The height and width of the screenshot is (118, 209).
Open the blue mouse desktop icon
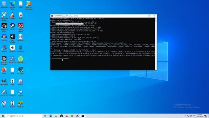21,49
